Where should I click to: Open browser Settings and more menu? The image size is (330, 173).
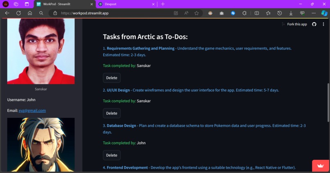point(314,13)
